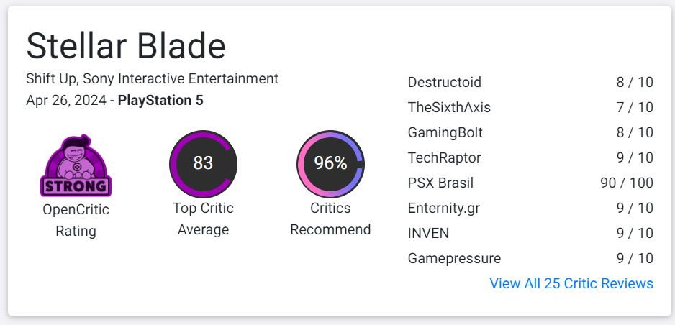Click the Critics Recommend 96% circle
The height and width of the screenshot is (325, 675).
[x=330, y=164]
